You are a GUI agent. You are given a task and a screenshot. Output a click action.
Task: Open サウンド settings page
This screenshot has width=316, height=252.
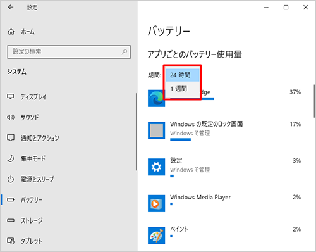tap(30, 117)
